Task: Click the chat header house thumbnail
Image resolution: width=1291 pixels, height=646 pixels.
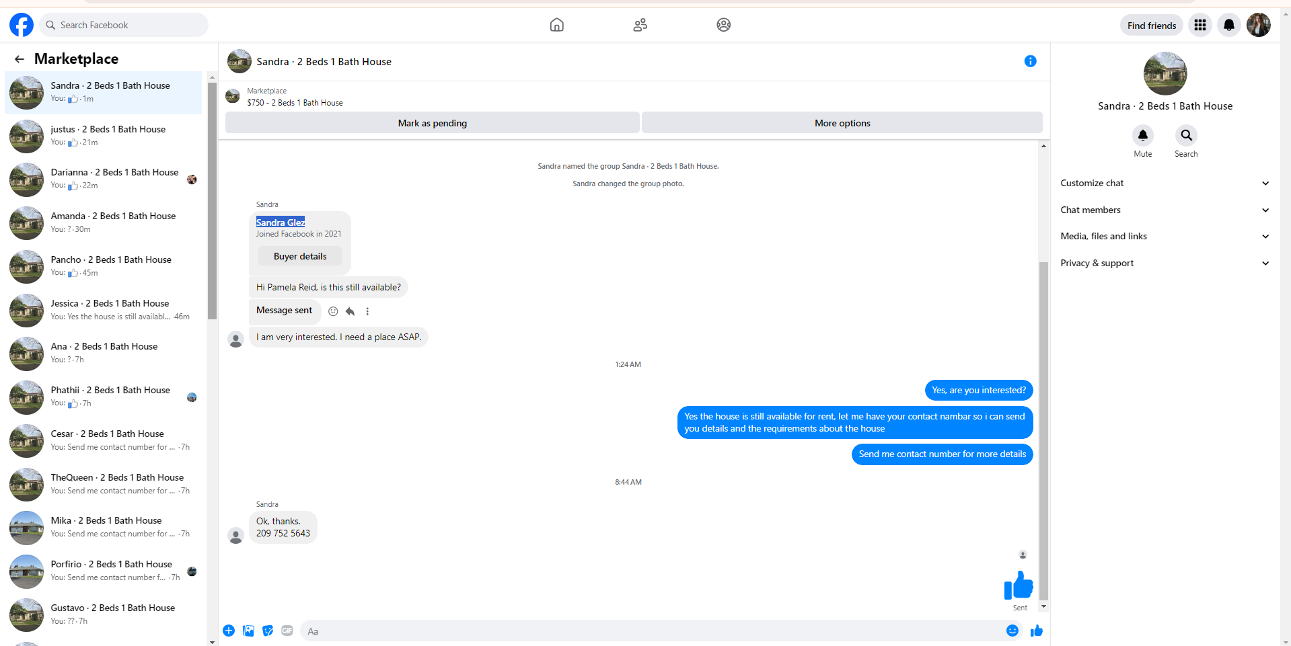Action: tap(239, 61)
